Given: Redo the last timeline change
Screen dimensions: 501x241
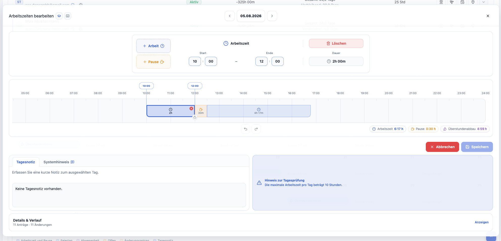Looking at the screenshot, I should click(x=256, y=129).
